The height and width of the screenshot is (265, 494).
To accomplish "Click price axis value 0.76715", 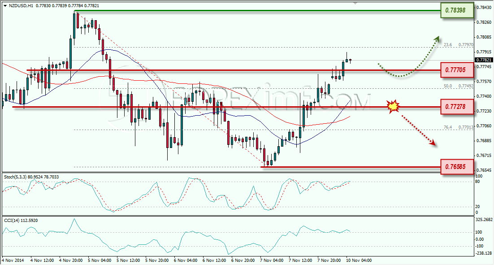I will click(484, 155).
